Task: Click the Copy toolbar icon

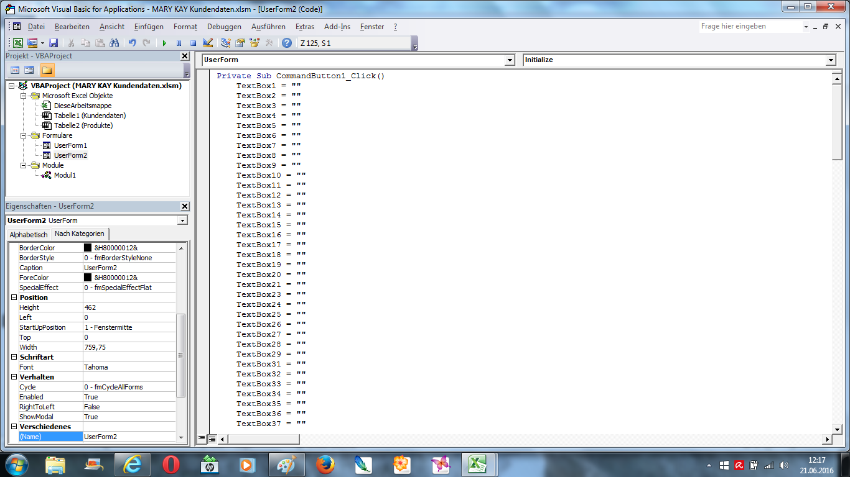Action: pyautogui.click(x=85, y=43)
